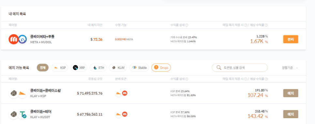315x124 pixels.
Task: Click META distribution token icon in KLAY + KSP row
Action: tap(125, 93)
